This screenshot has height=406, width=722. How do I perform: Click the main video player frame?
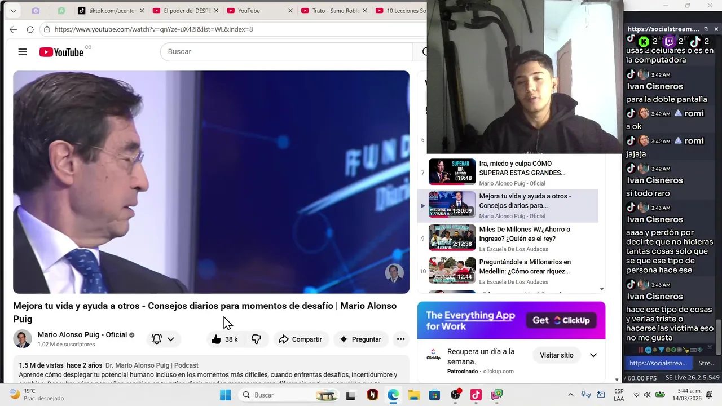pos(211,182)
